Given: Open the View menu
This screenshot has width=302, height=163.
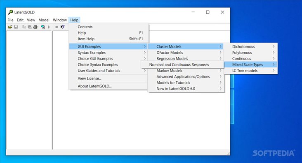Looking at the screenshot, I should coord(31,20).
